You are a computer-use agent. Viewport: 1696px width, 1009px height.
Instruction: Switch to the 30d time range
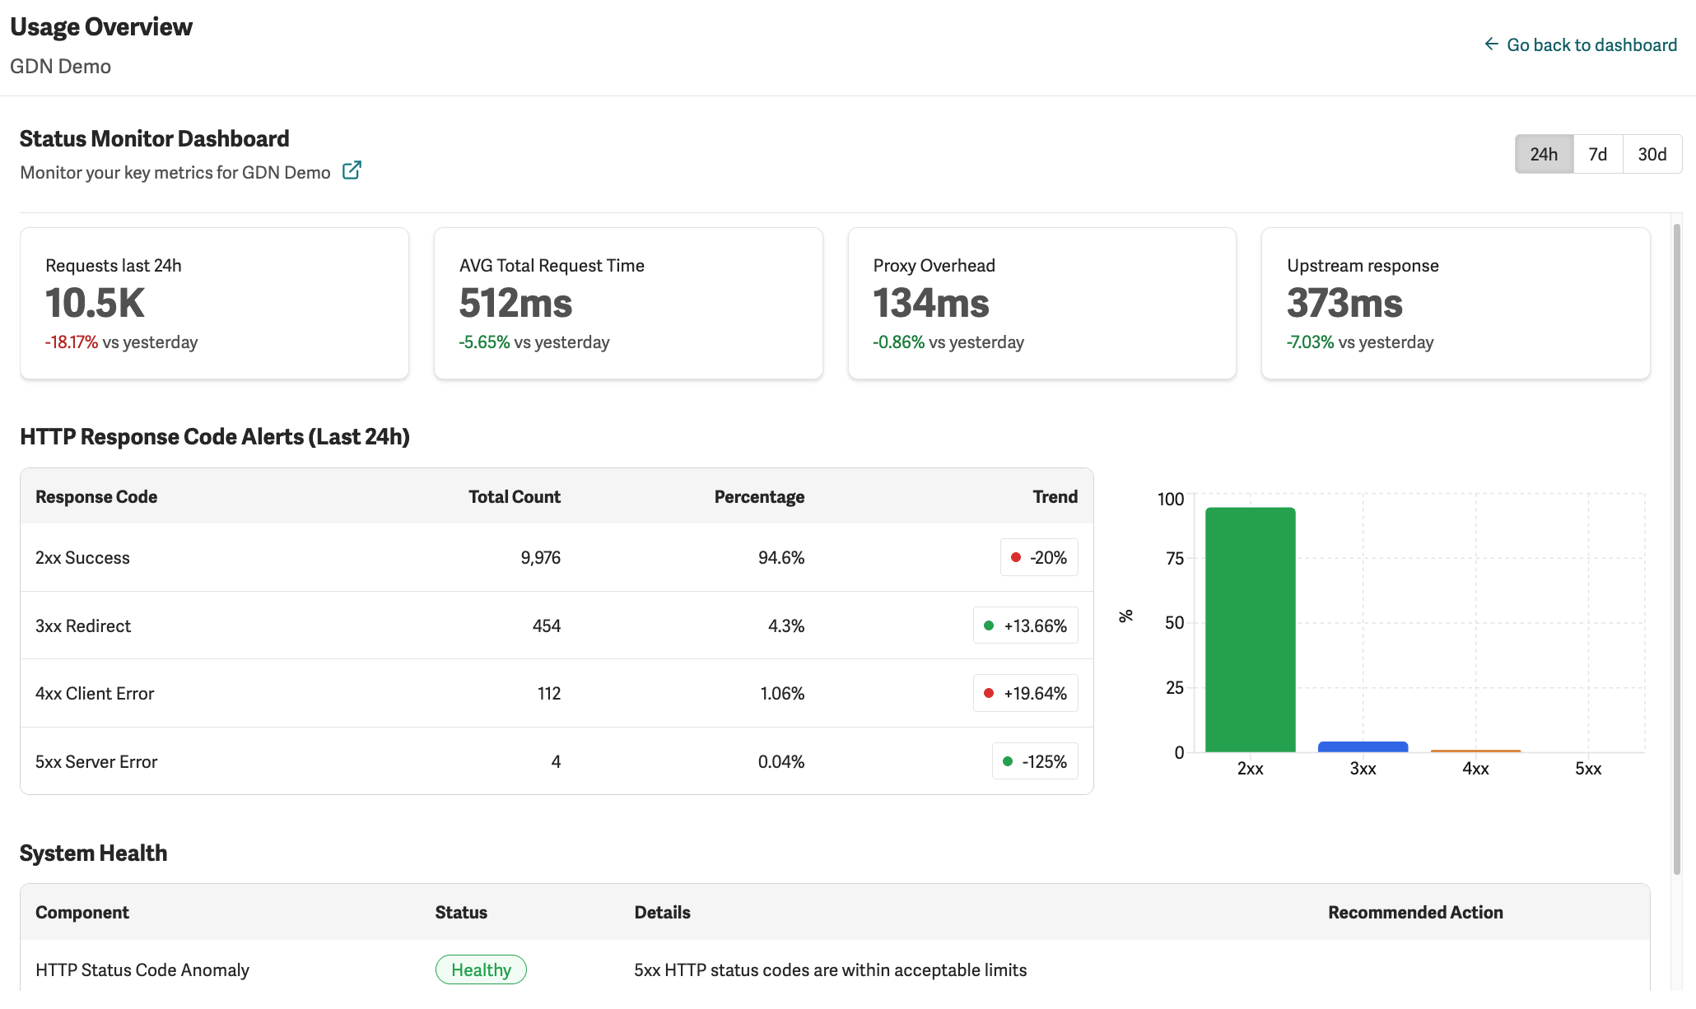[1652, 154]
